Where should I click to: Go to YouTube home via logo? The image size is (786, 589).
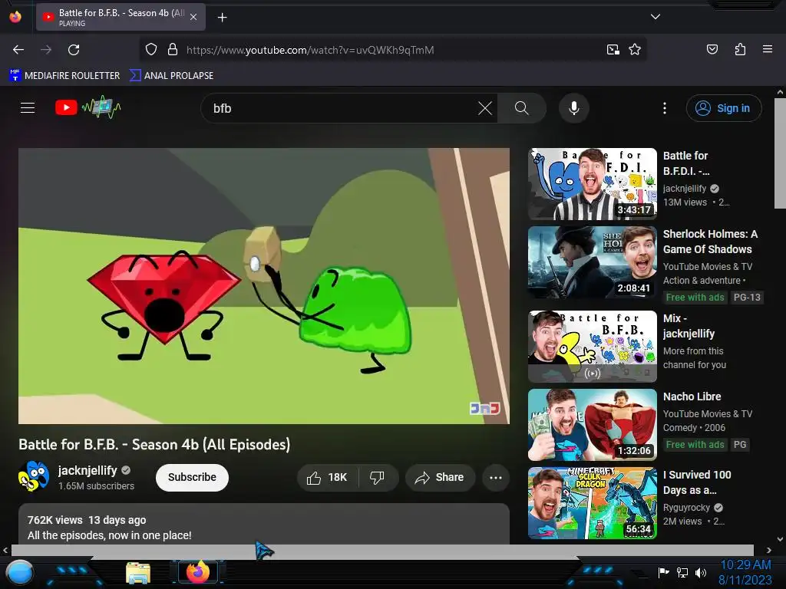tap(88, 107)
